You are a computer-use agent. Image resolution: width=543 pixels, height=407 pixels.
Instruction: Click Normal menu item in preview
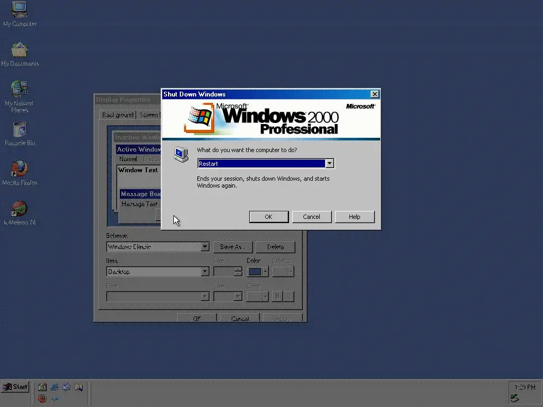pos(128,159)
